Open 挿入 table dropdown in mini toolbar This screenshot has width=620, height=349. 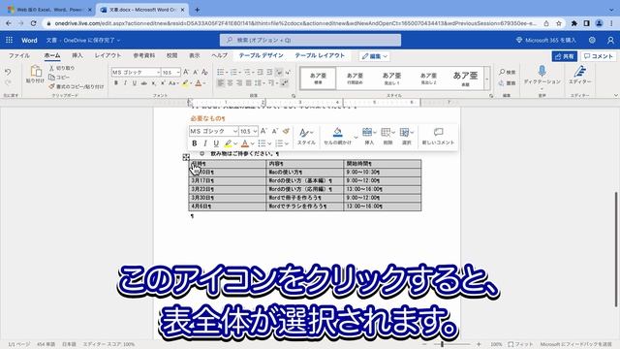tap(369, 136)
